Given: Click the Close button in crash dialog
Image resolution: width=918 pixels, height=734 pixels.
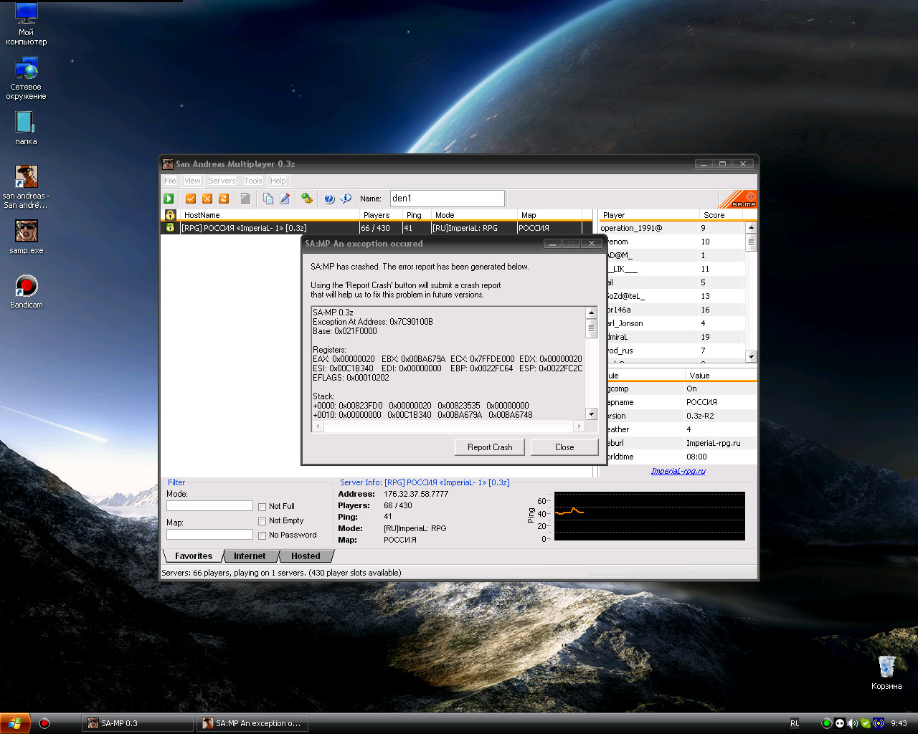Looking at the screenshot, I should tap(564, 447).
